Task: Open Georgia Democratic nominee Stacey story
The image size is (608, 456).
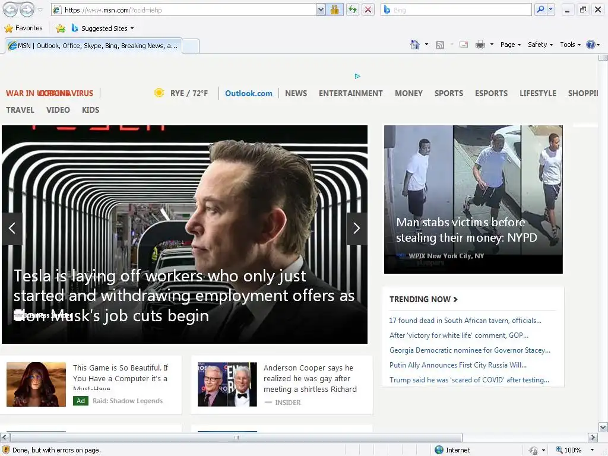Action: (470, 350)
